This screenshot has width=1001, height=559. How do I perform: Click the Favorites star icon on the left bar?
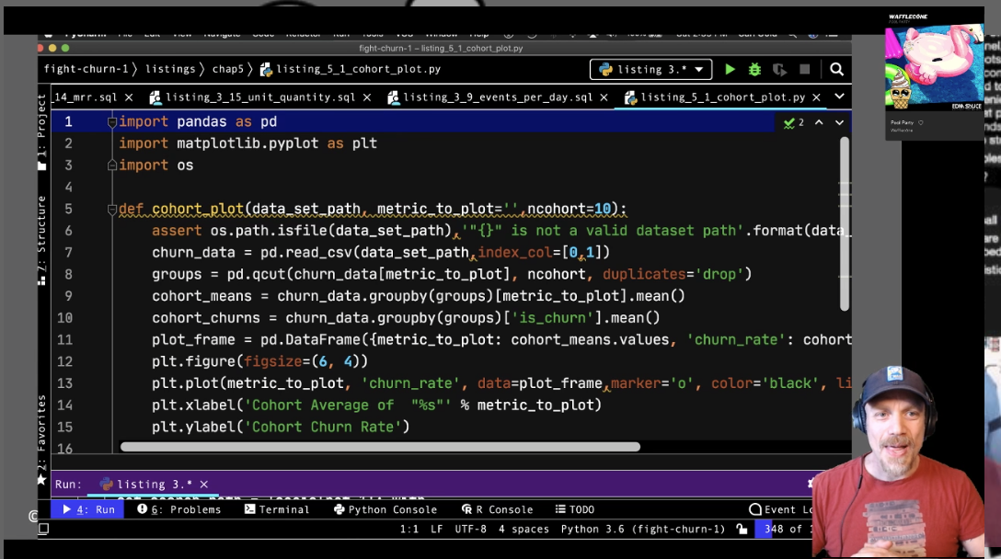[42, 481]
